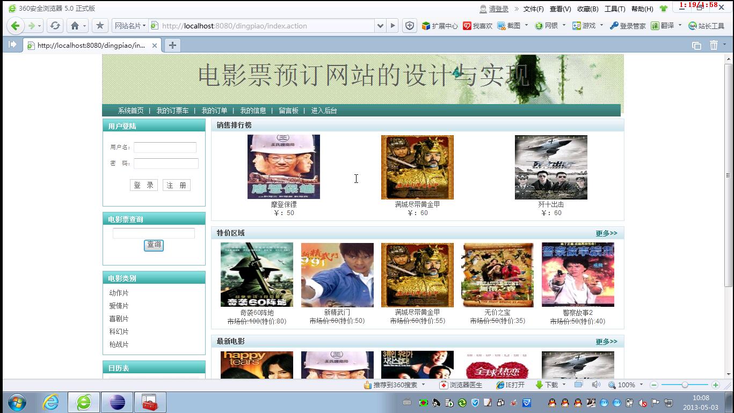This screenshot has width=734, height=413.
Task: Open the Windows Start menu
Action: coord(17,402)
